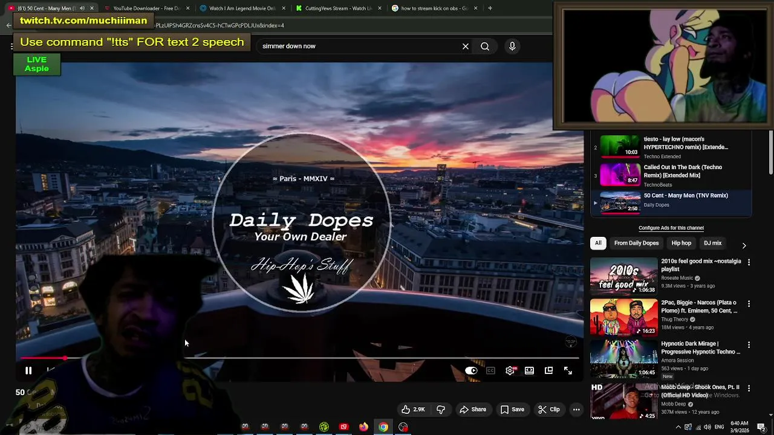Dislike the video

[x=441, y=409]
